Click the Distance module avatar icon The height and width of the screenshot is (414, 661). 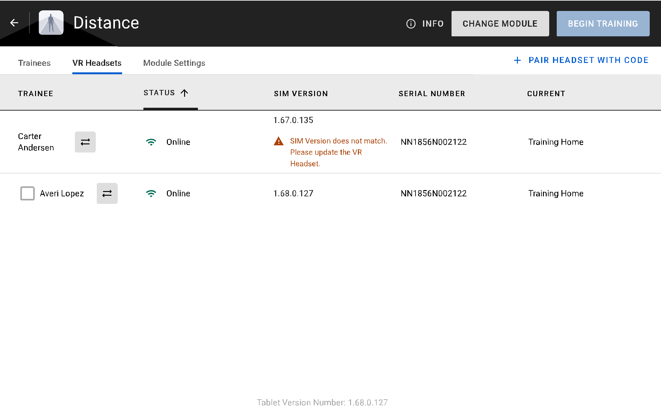tap(51, 23)
